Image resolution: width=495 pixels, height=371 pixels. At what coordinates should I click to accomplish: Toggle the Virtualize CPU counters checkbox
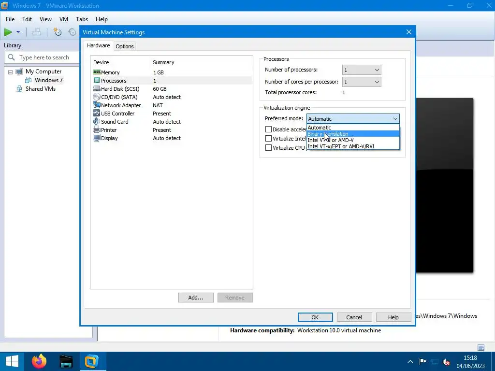click(x=268, y=148)
